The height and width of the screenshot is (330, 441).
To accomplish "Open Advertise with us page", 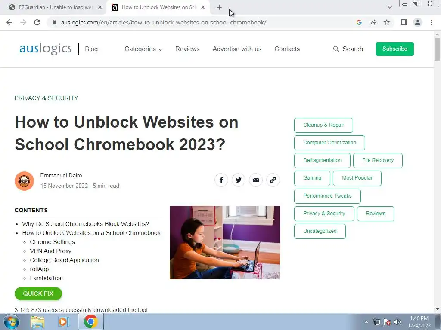I will click(237, 49).
